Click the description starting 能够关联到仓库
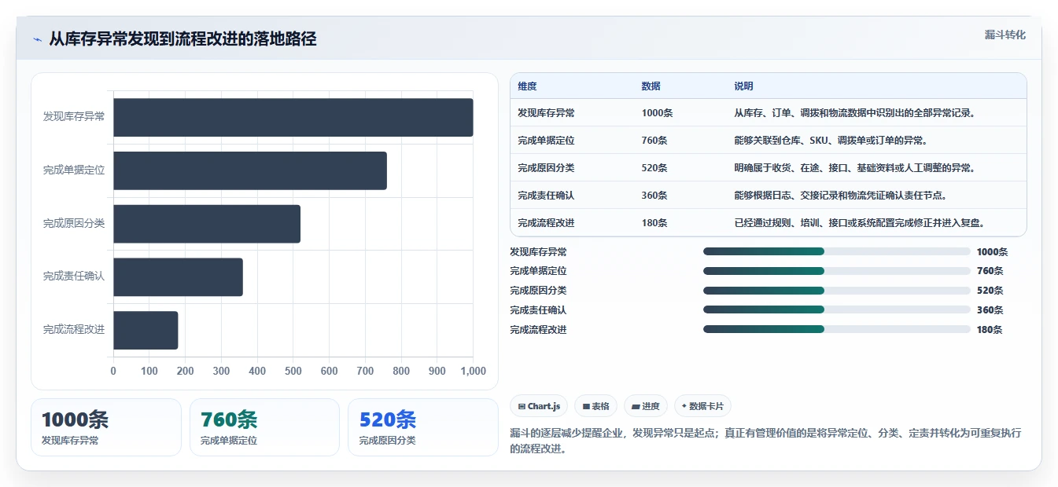 point(831,141)
